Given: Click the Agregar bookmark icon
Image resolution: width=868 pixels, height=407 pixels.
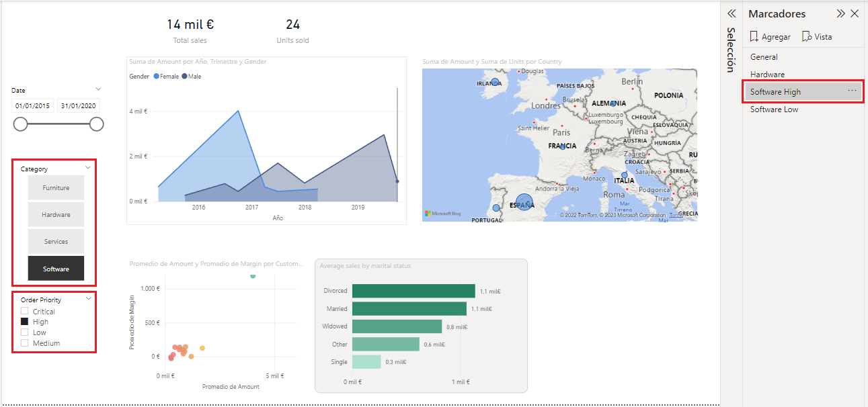Looking at the screenshot, I should (754, 37).
